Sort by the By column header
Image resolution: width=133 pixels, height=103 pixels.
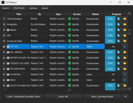(x=40, y=14)
